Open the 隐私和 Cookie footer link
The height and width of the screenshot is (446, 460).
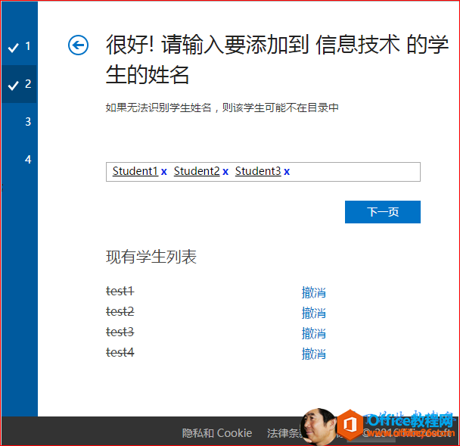click(217, 433)
